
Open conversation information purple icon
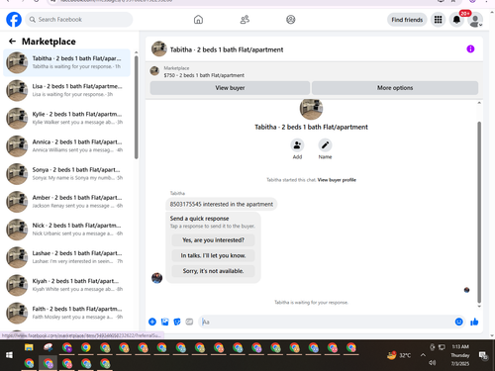click(x=470, y=49)
